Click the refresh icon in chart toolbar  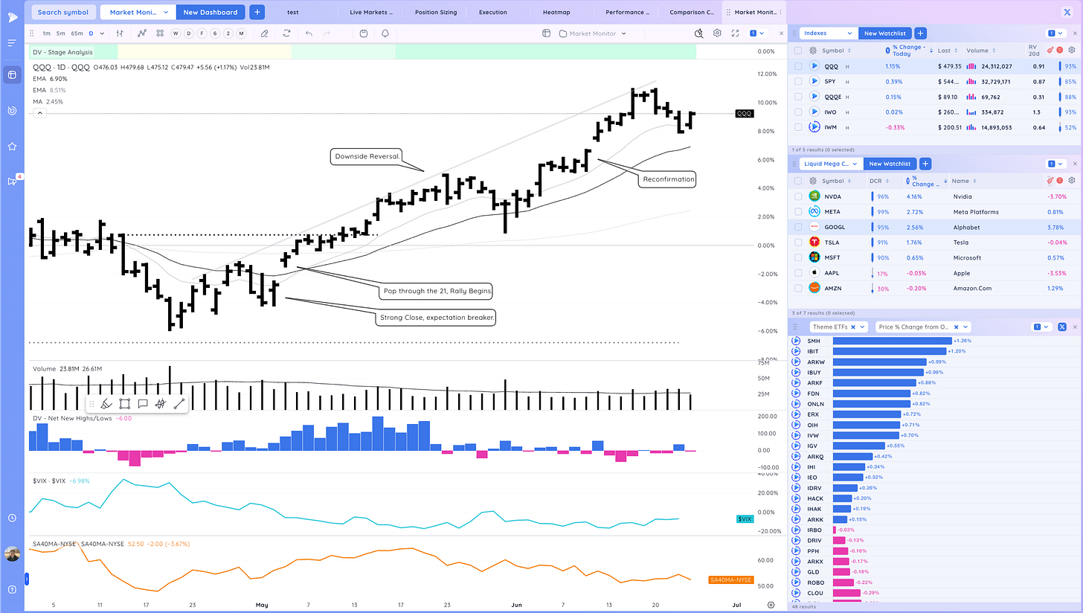pos(286,33)
